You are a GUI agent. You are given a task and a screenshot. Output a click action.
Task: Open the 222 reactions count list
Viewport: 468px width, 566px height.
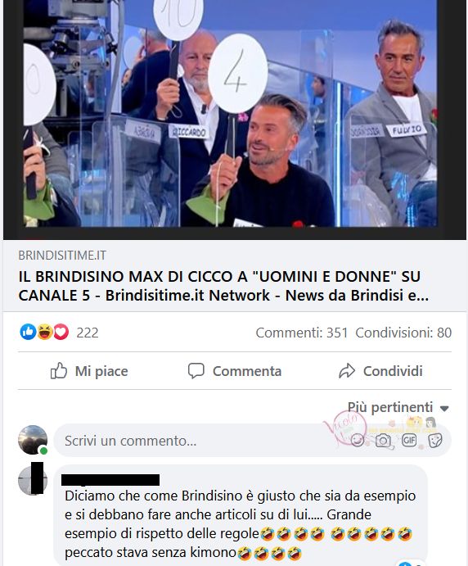coord(88,333)
